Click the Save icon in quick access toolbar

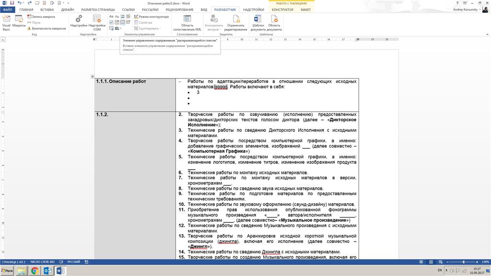[12, 3]
